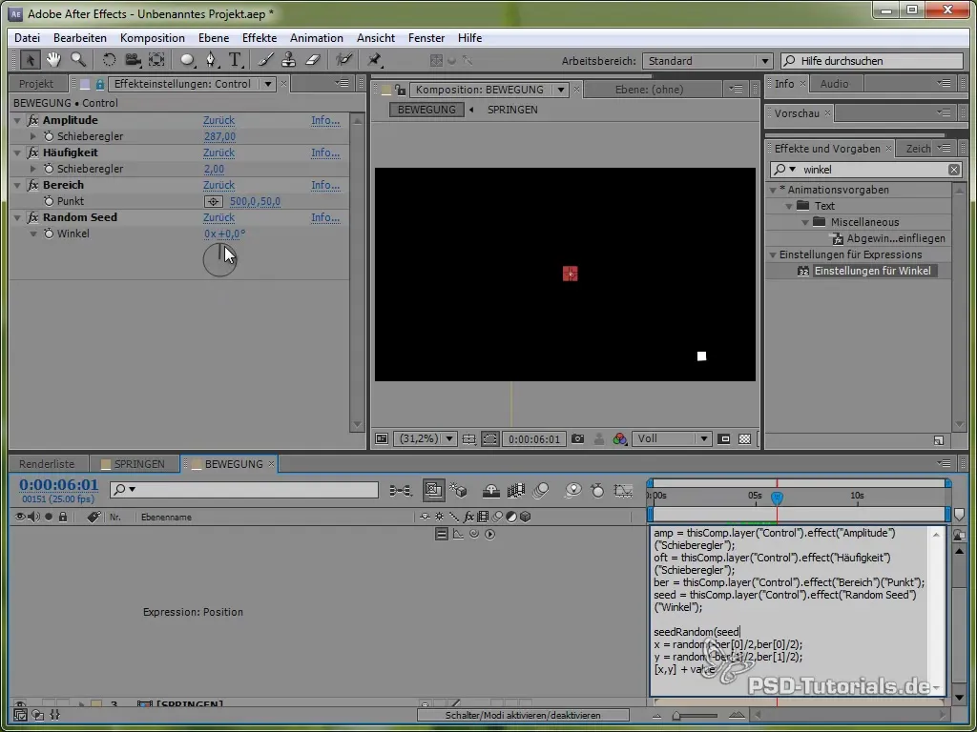Click Info... link for Häufigkeit
Screen dimensions: 977x732
click(325, 152)
